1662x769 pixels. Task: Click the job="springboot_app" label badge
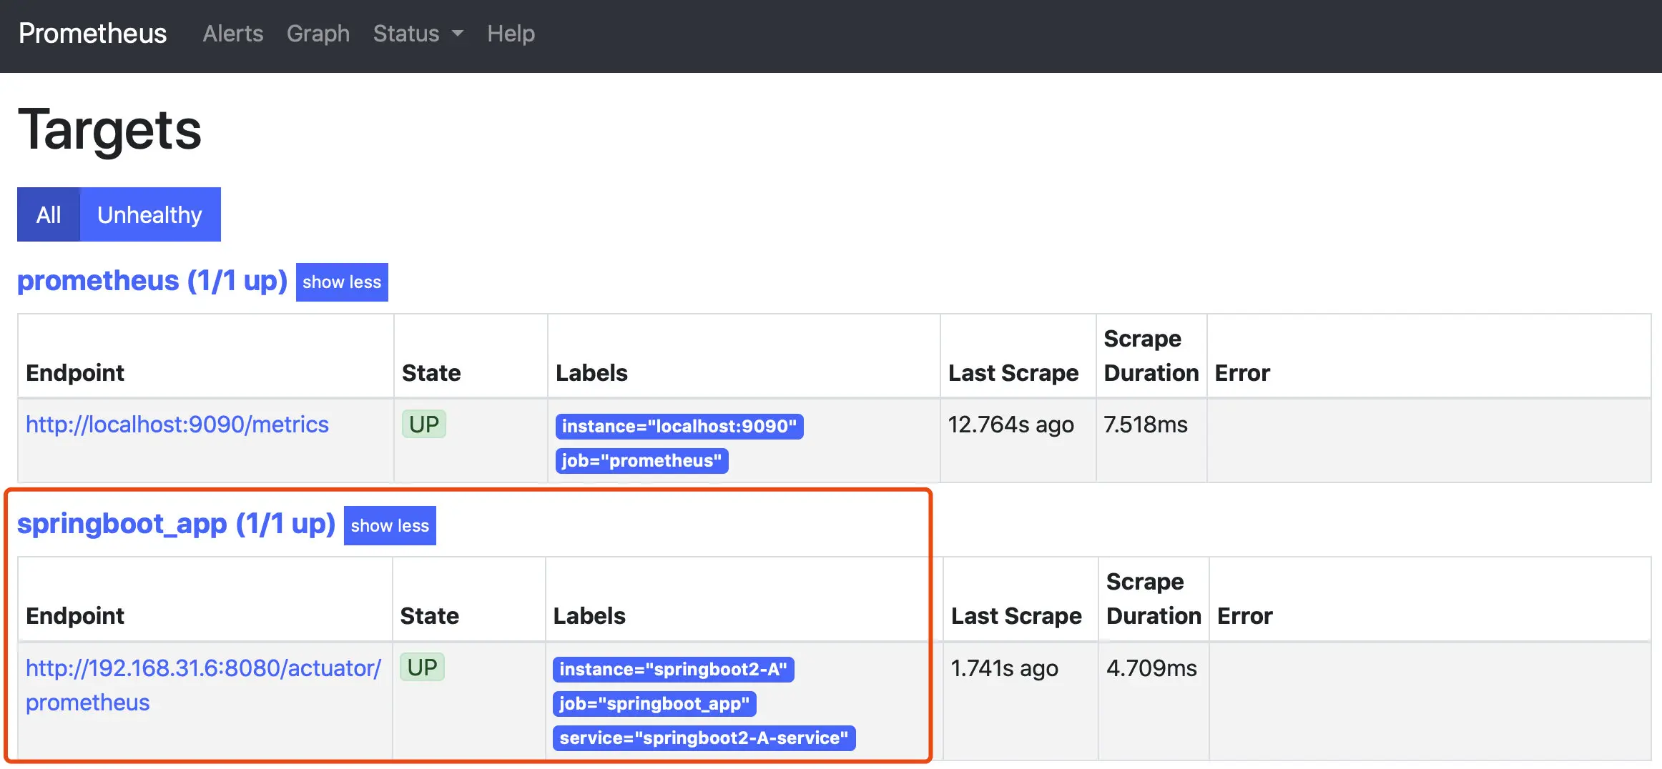click(654, 704)
